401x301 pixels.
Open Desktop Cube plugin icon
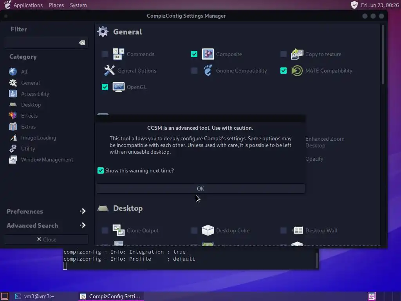(208, 230)
